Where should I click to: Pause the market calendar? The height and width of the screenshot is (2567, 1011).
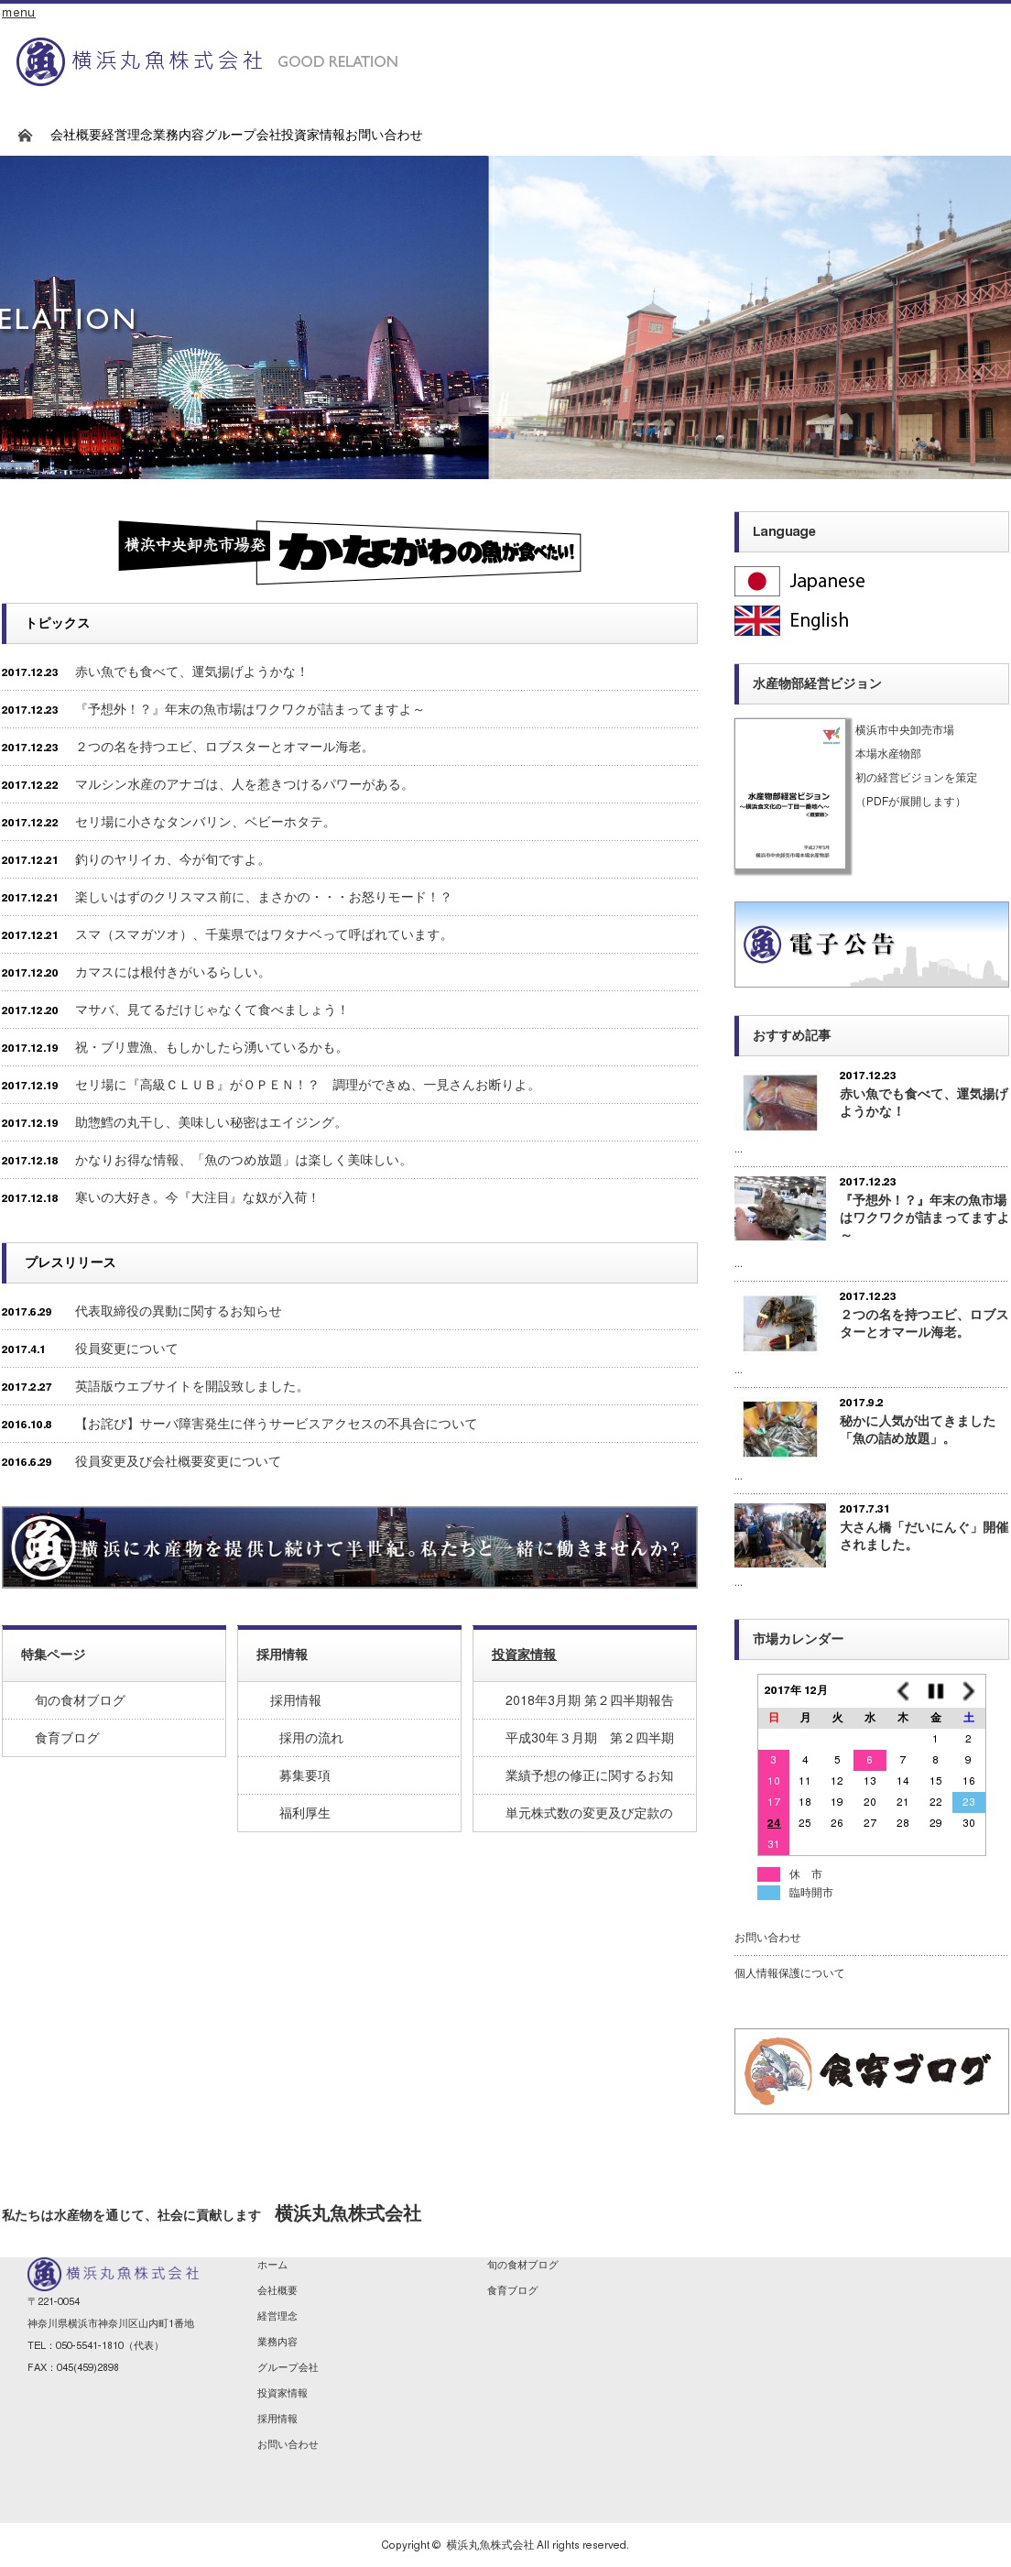click(x=935, y=1690)
